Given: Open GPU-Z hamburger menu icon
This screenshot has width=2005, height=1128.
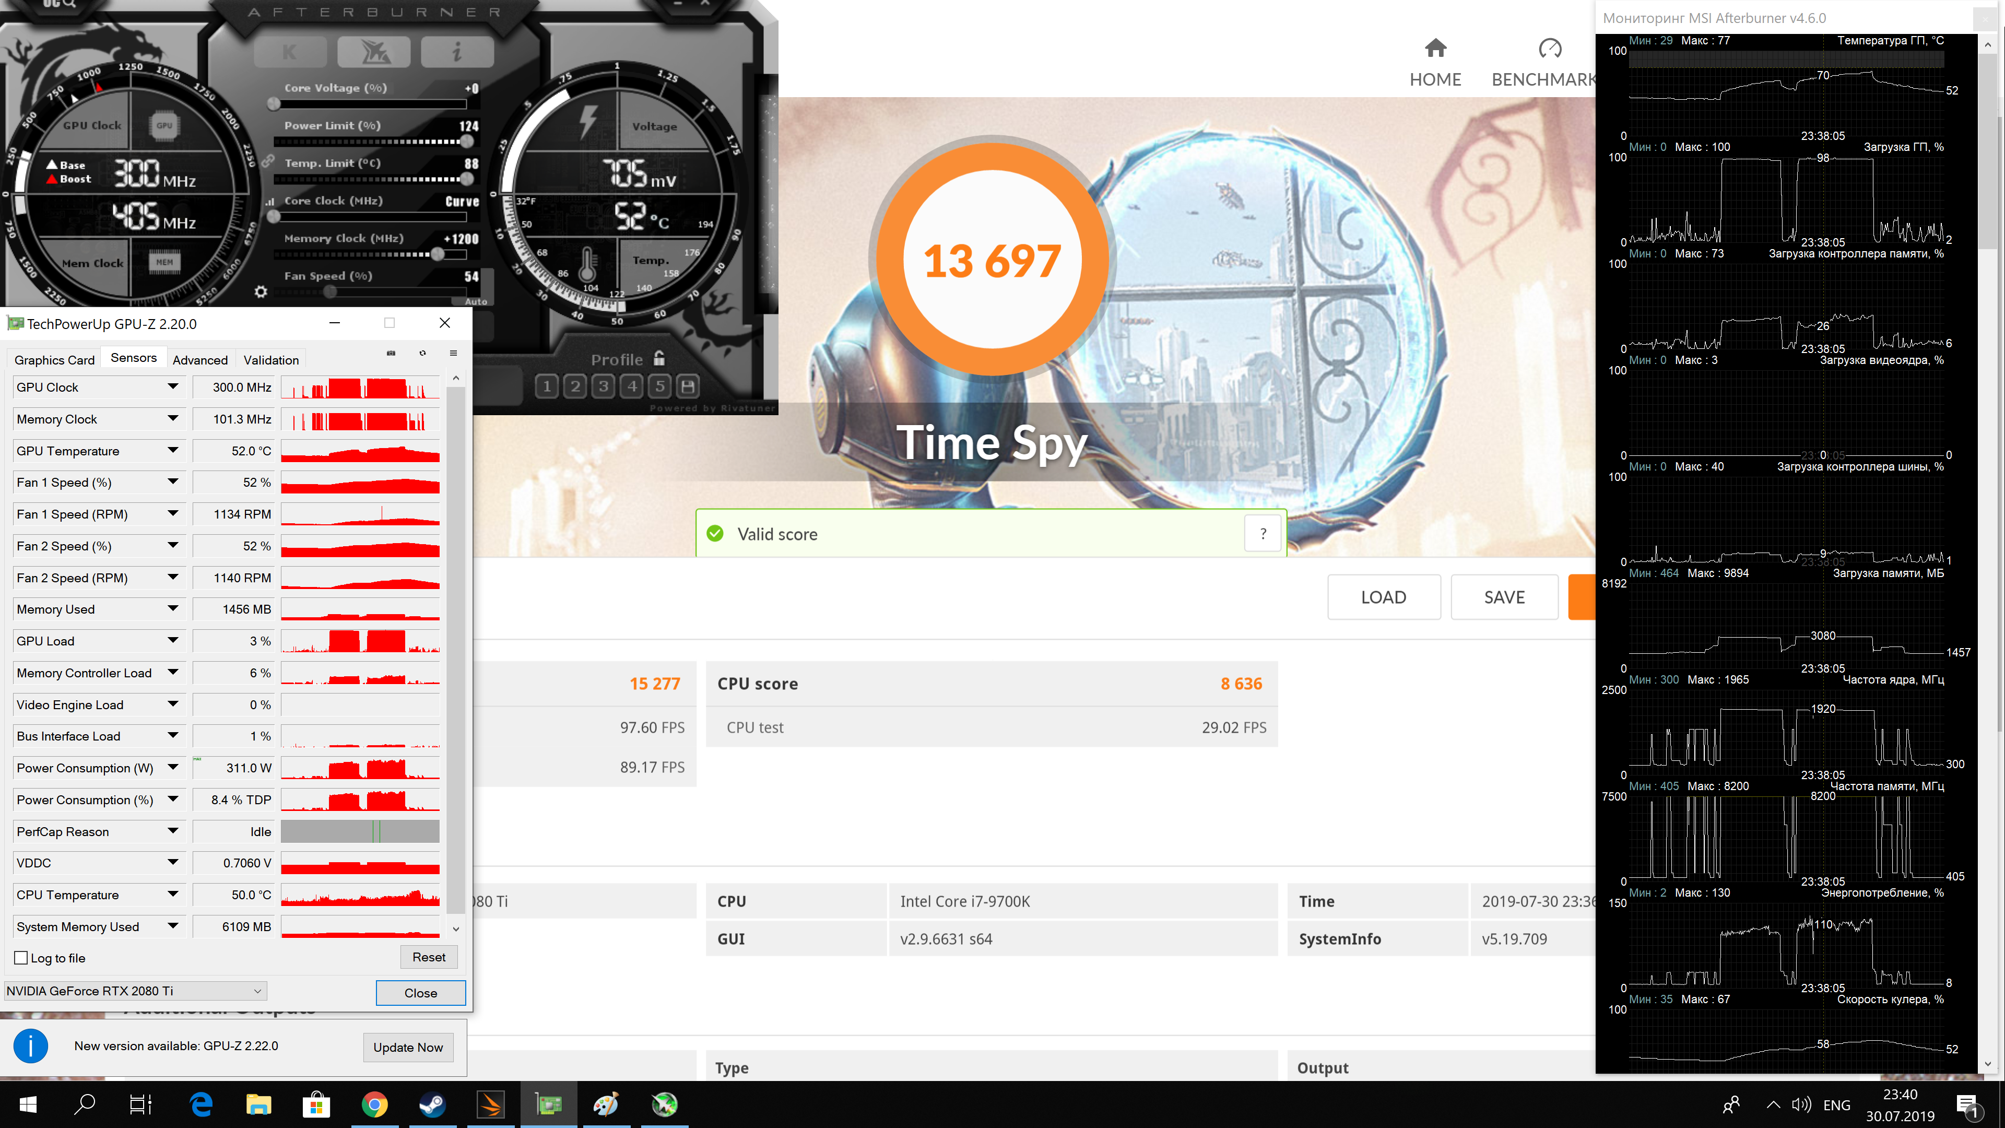Looking at the screenshot, I should [453, 354].
